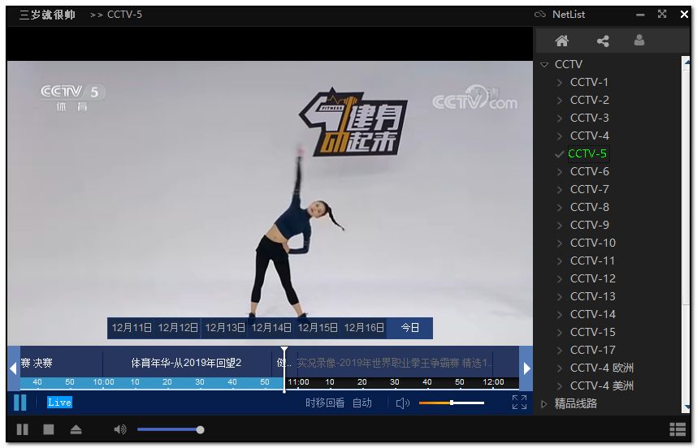Select the 12月12日 date tab
Viewport: 697px width, 448px height.
click(x=178, y=328)
